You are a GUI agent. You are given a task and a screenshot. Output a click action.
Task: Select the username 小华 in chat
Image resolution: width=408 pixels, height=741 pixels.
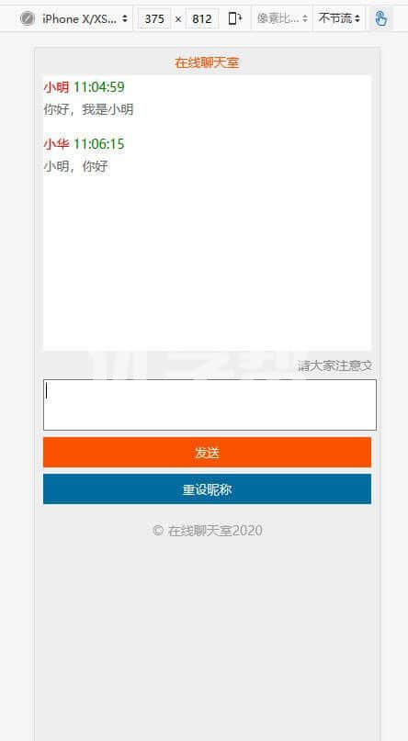click(x=56, y=143)
